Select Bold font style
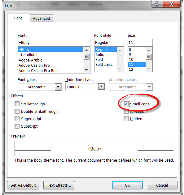The image size is (184, 195). [x=106, y=60]
